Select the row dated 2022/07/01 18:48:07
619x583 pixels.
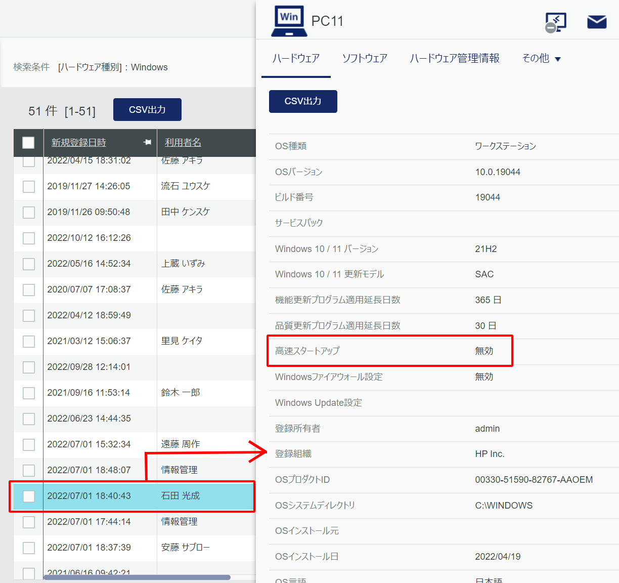134,470
